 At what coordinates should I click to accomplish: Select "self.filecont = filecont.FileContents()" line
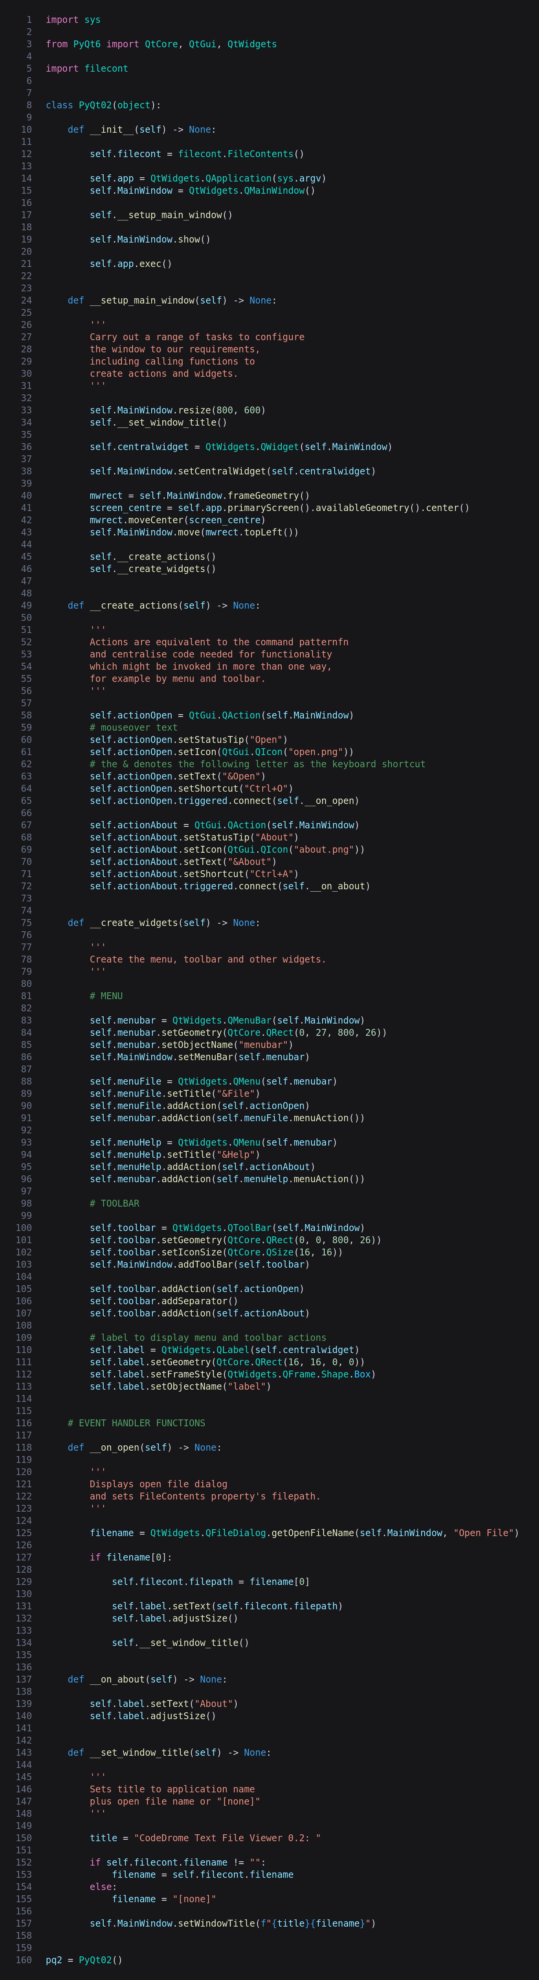tap(197, 154)
